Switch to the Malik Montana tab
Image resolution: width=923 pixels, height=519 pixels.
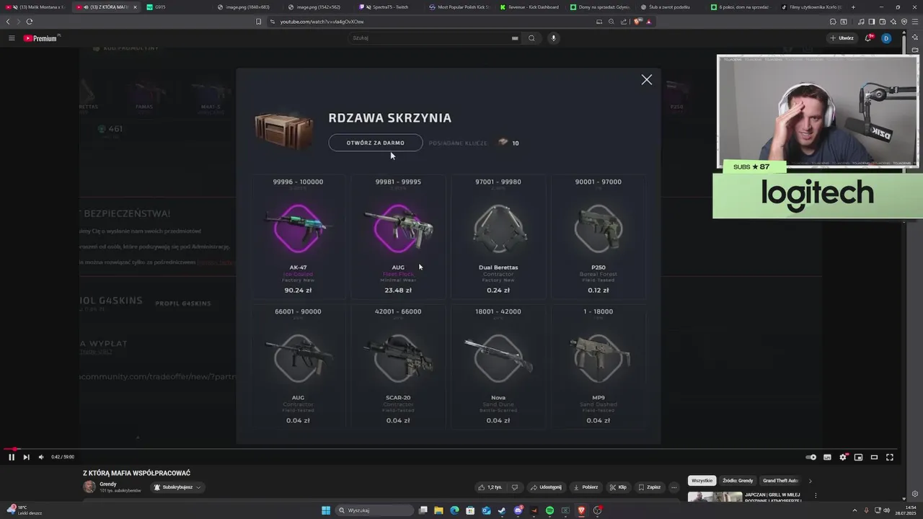click(35, 7)
